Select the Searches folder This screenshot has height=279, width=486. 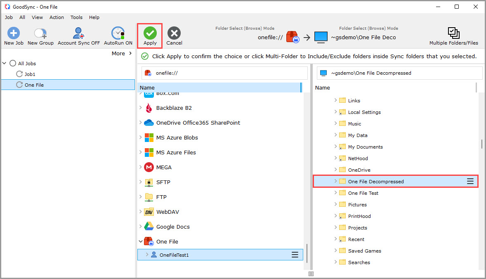(359, 262)
